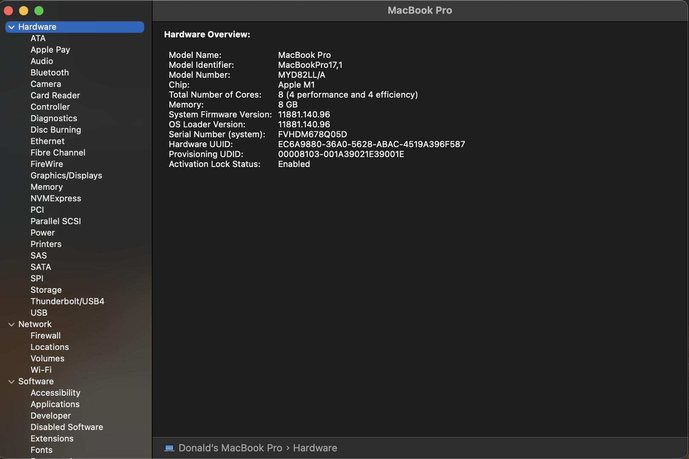Viewport: 689px width, 459px height.
Task: Open Developer entry
Action: (x=51, y=416)
